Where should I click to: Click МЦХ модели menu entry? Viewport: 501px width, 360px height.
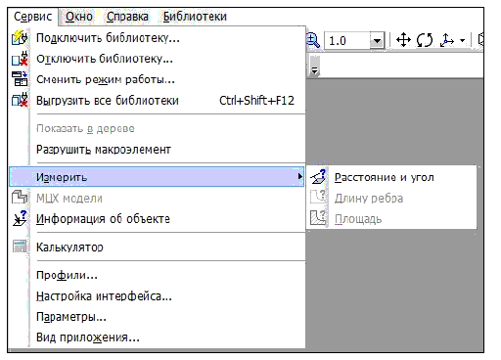click(x=158, y=198)
